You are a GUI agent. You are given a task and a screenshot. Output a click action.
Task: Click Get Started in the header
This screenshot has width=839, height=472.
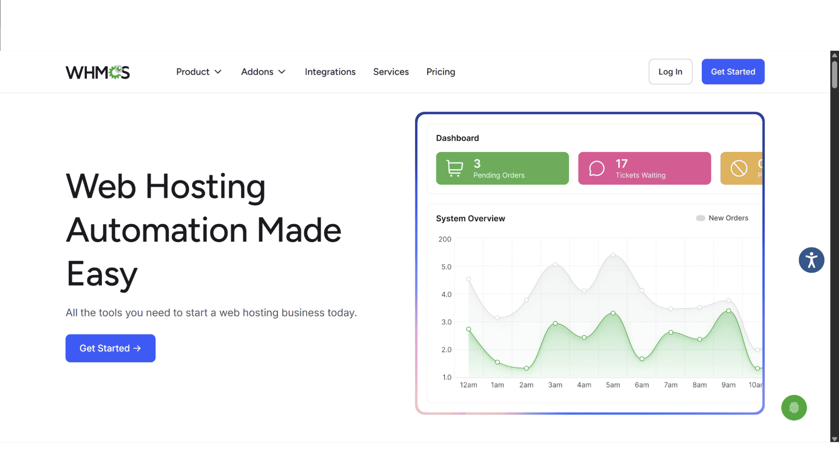[733, 72]
